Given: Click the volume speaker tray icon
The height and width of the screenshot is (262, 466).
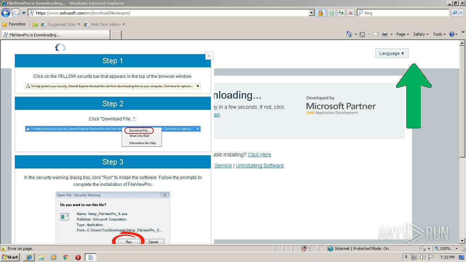Looking at the screenshot, I should pyautogui.click(x=423, y=257).
